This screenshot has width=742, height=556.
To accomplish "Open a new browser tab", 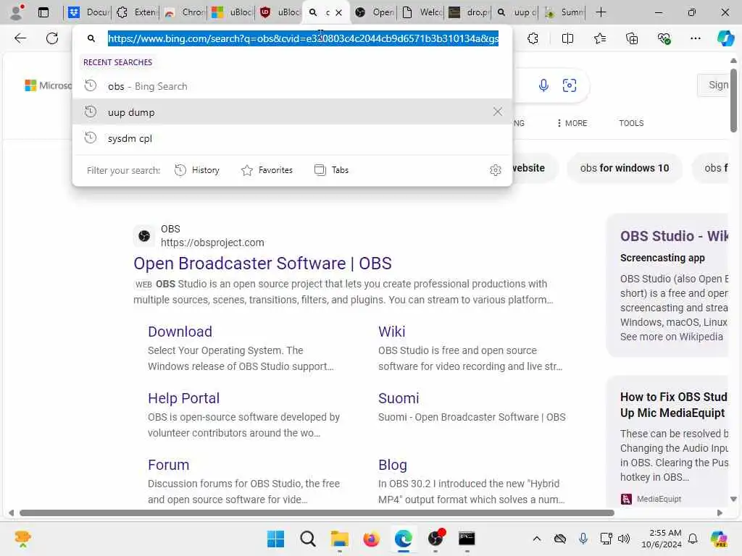I will (601, 12).
